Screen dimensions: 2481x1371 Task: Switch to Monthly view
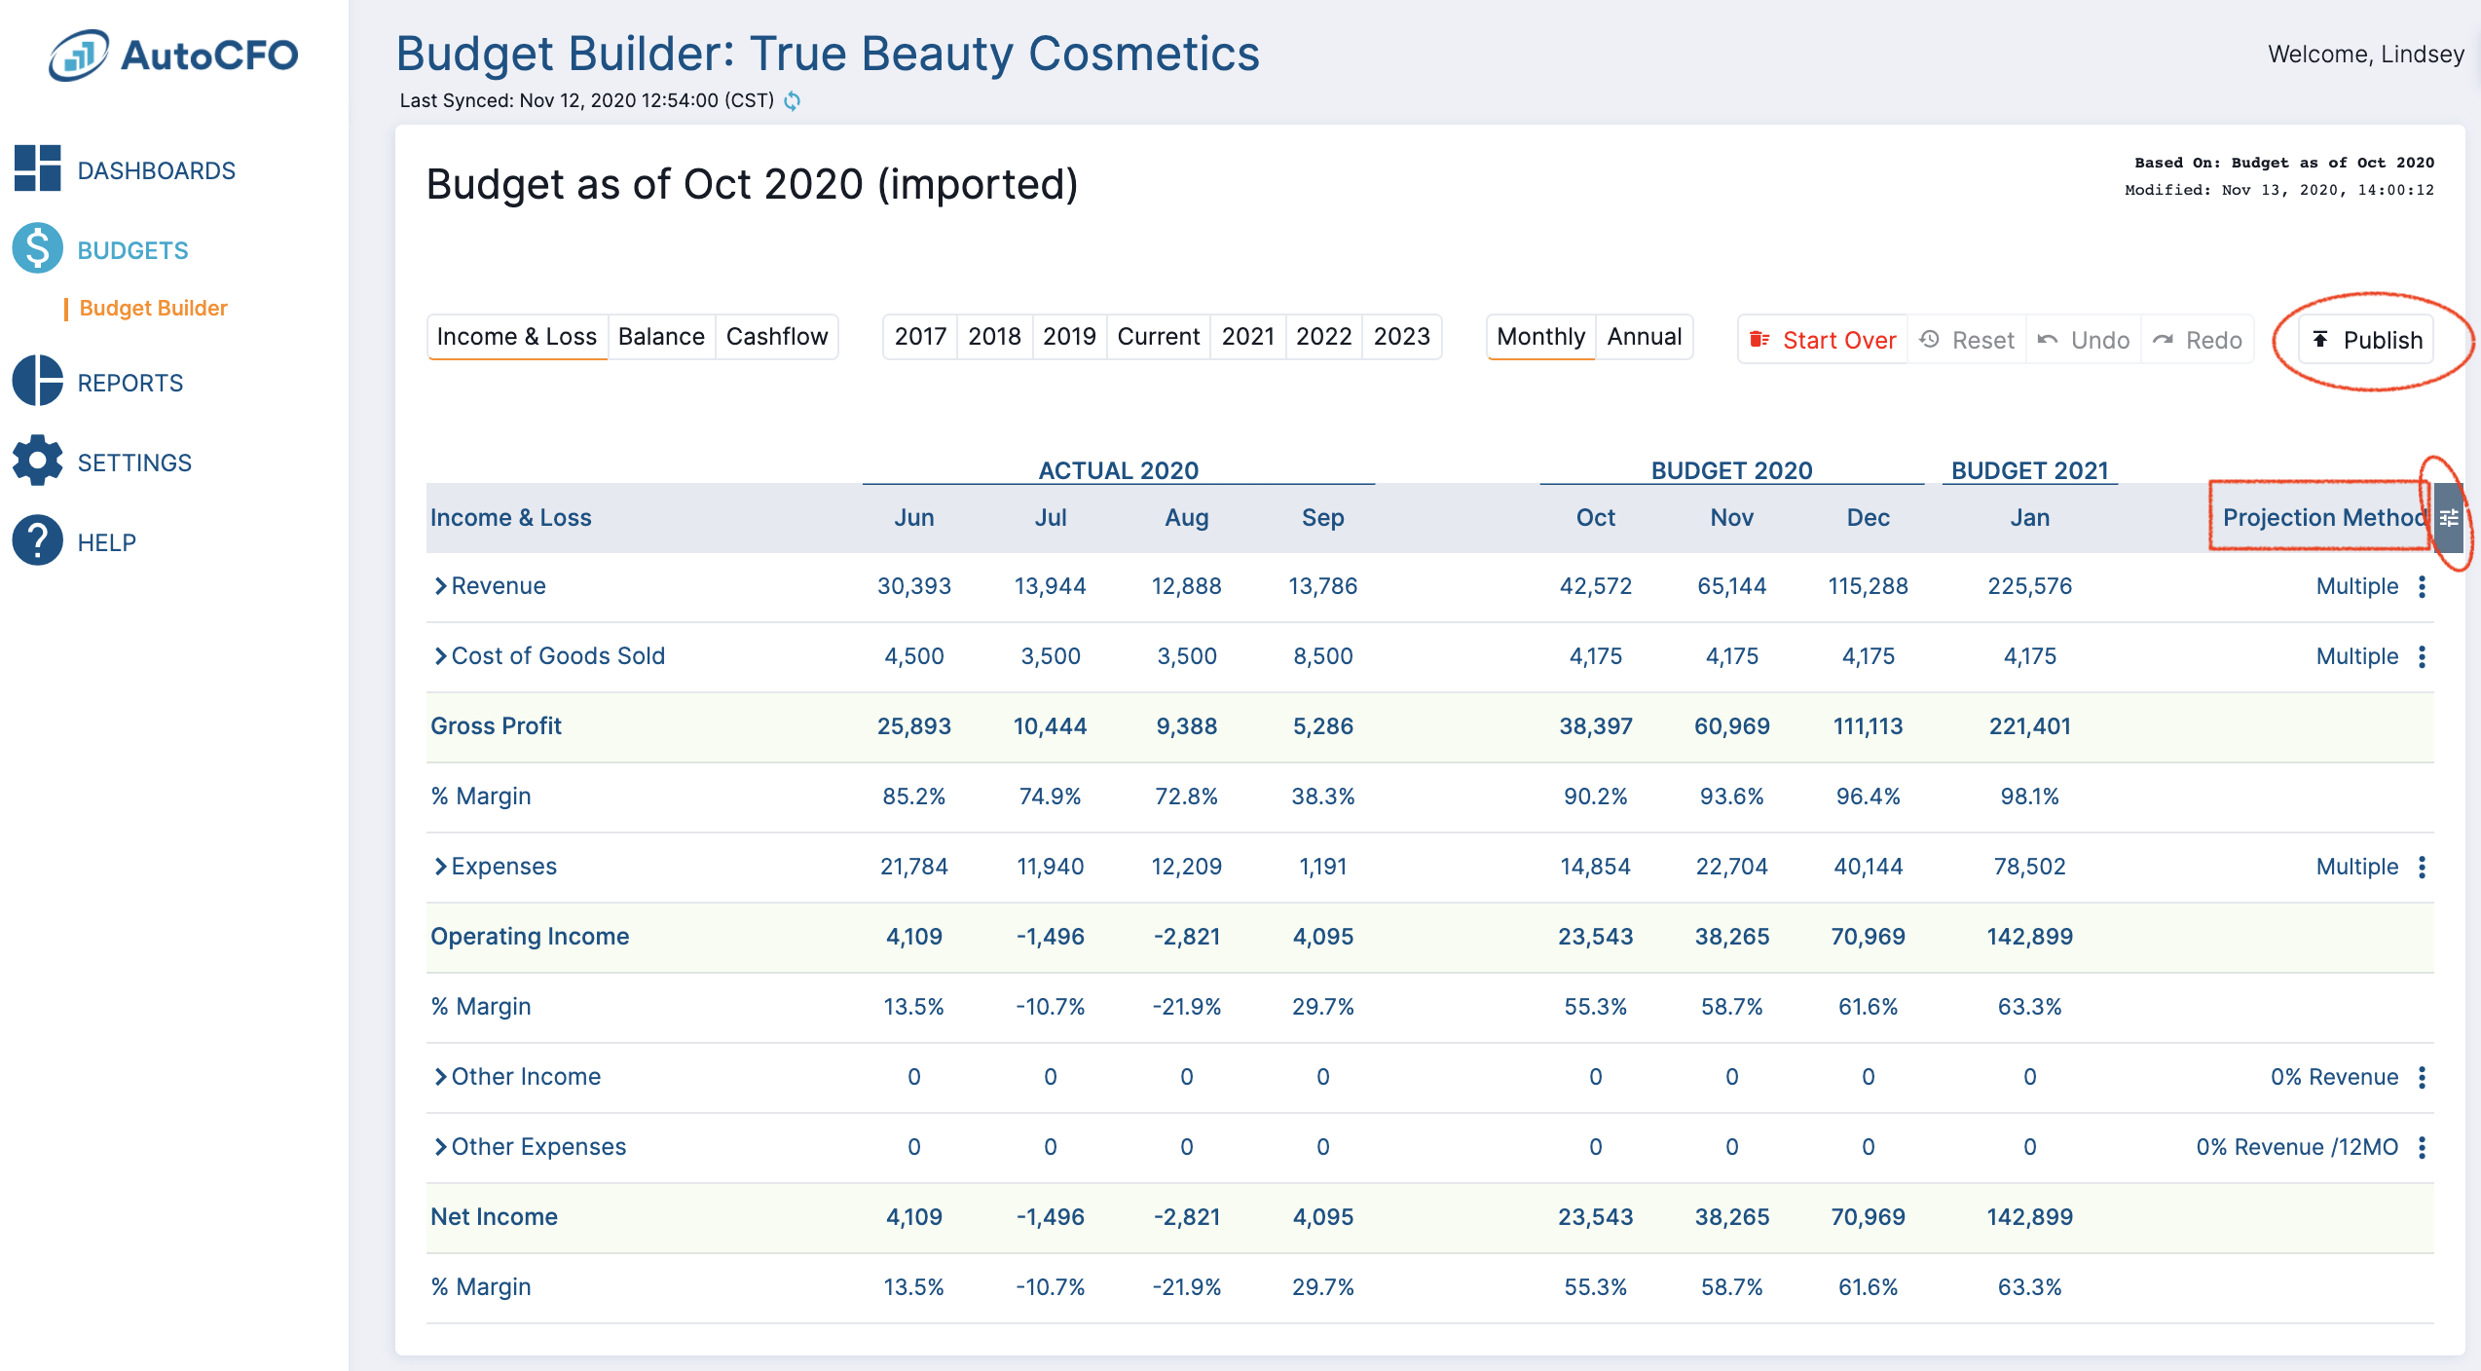pyautogui.click(x=1540, y=337)
